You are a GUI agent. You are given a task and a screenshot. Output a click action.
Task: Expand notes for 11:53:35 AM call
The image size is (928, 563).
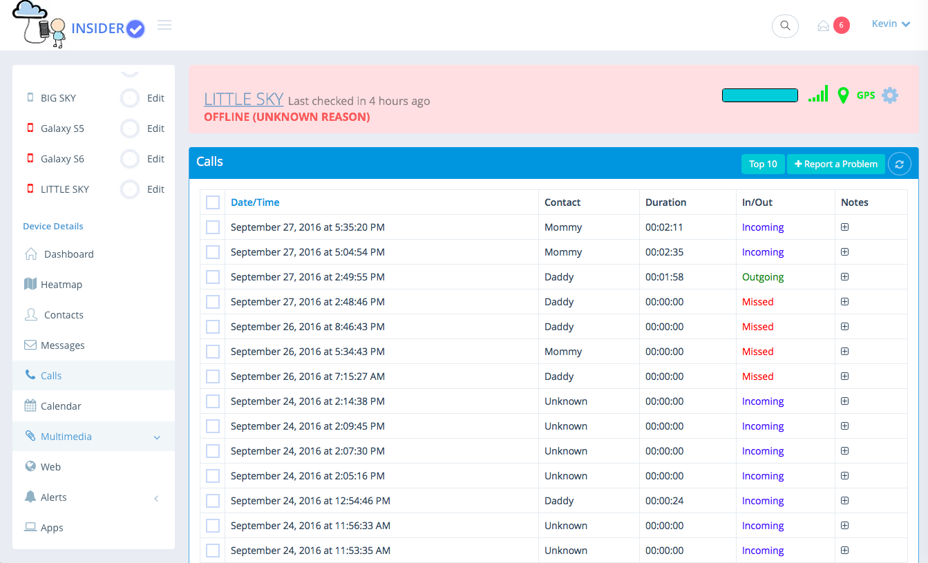pyautogui.click(x=844, y=550)
